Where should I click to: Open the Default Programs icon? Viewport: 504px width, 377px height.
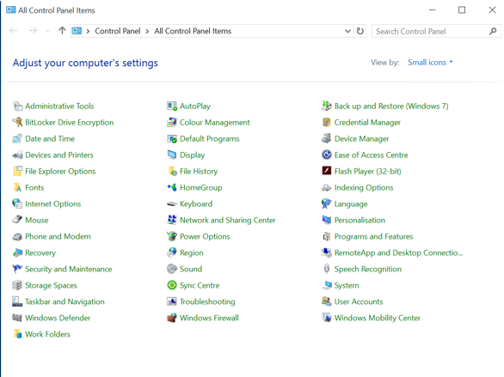point(172,138)
